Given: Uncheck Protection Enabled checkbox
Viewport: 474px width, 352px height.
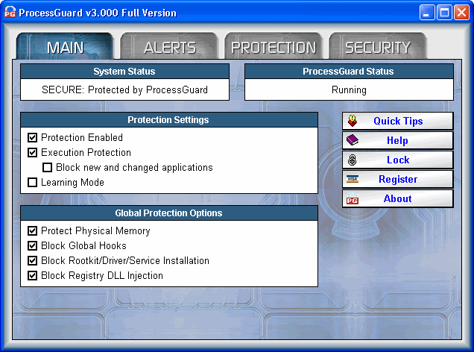Looking at the screenshot, I should 32,138.
